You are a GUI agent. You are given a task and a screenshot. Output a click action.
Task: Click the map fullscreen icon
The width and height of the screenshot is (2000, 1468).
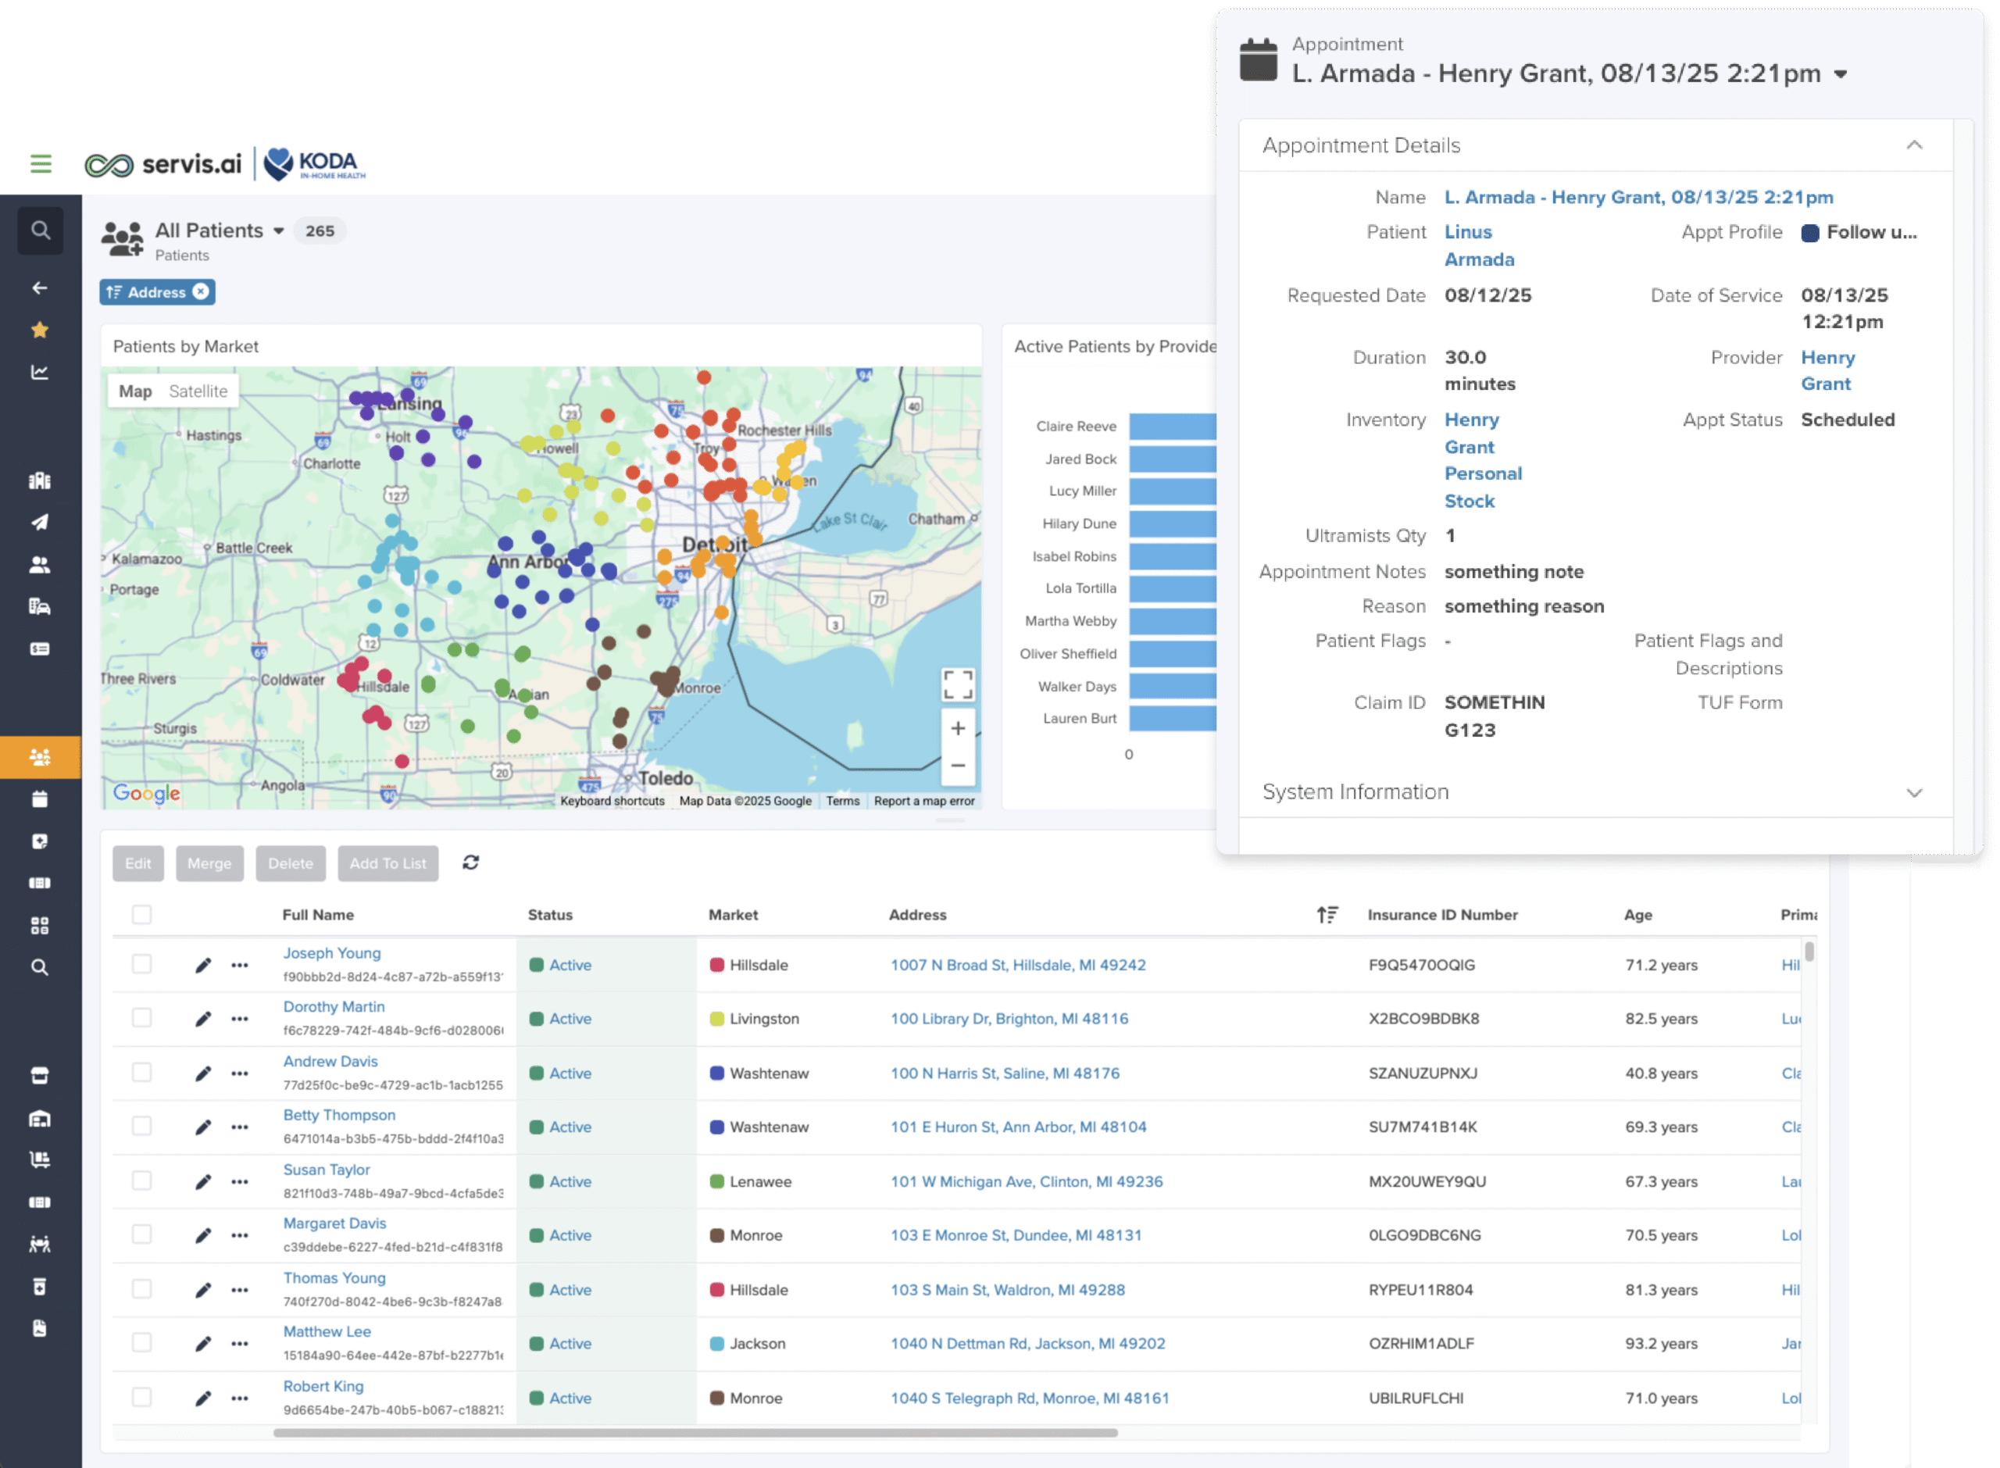click(958, 685)
